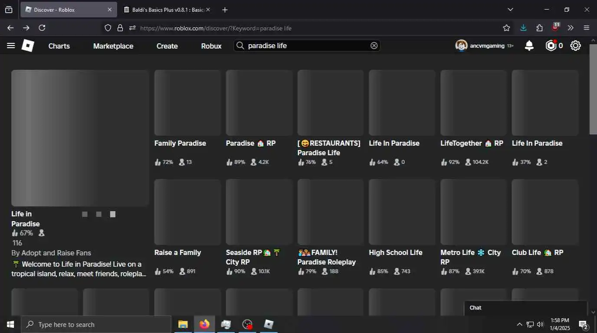Open the ancvmgaming profile link
Image resolution: width=597 pixels, height=333 pixels.
pos(487,46)
